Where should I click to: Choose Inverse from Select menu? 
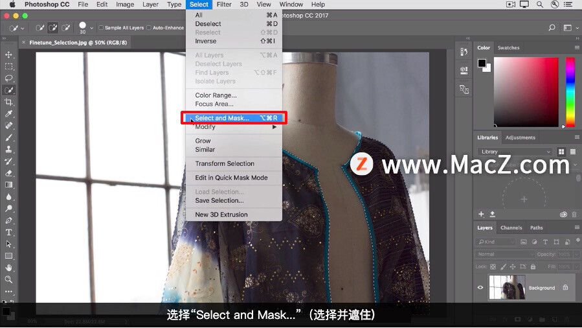(x=234, y=41)
